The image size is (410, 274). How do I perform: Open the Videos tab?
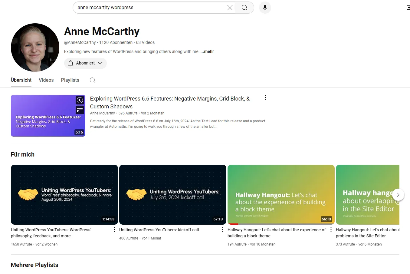click(x=46, y=80)
